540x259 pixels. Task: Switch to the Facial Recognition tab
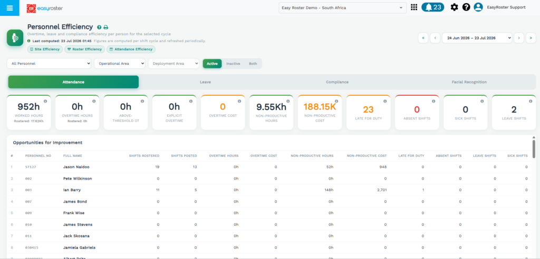(469, 82)
